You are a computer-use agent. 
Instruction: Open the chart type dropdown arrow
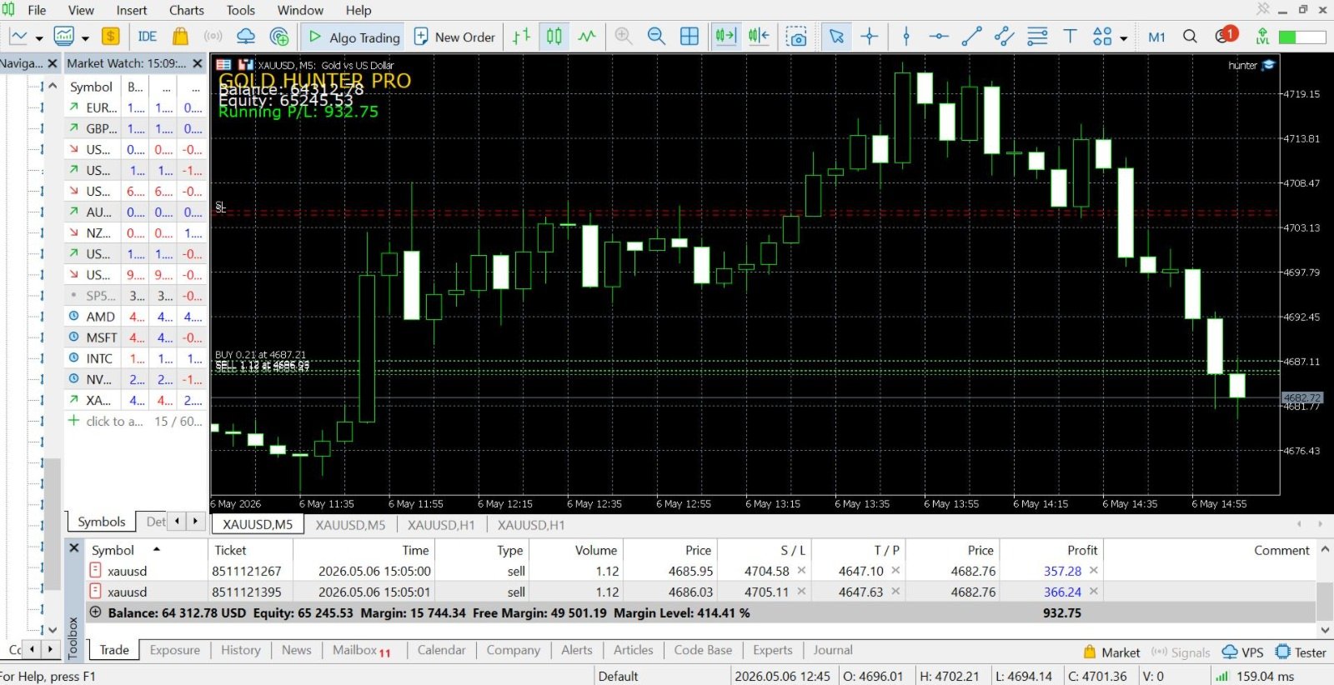click(x=39, y=38)
